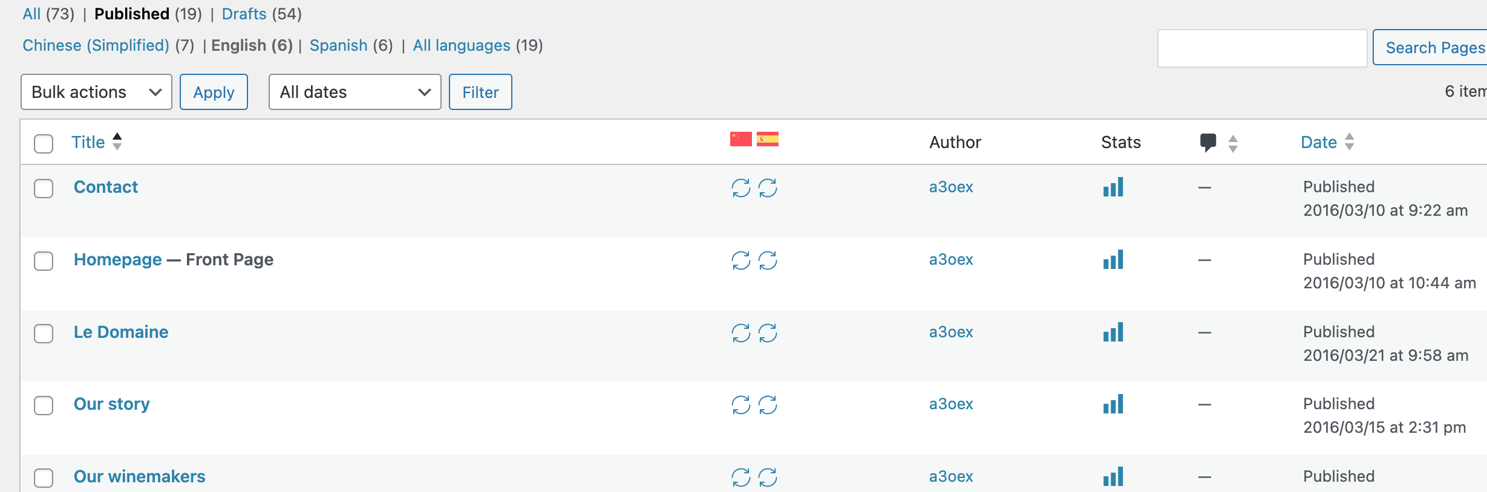Open the Chinese translation sync for Contact
1487x492 pixels.
pos(740,188)
